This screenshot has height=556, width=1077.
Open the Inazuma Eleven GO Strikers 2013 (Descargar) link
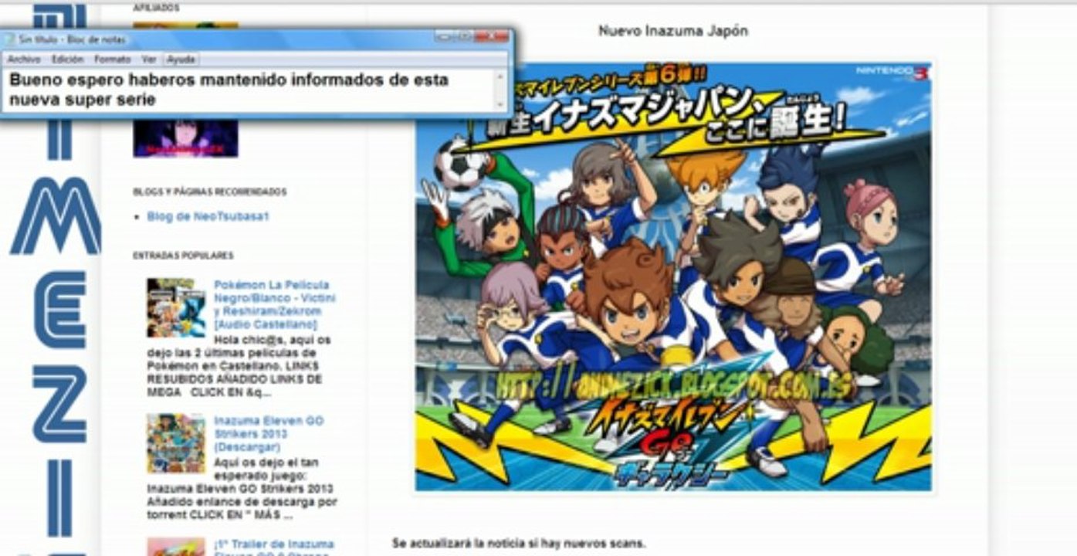(x=269, y=434)
